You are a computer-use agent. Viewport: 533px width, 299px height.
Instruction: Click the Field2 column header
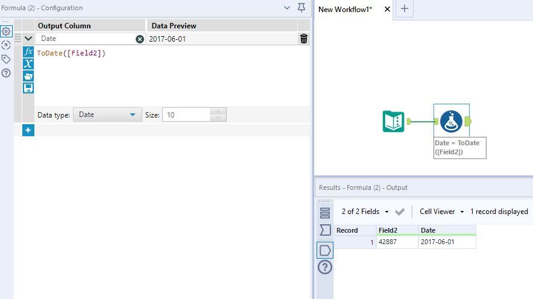(x=397, y=230)
